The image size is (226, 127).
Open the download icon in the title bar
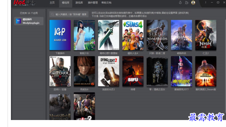(x=180, y=2)
